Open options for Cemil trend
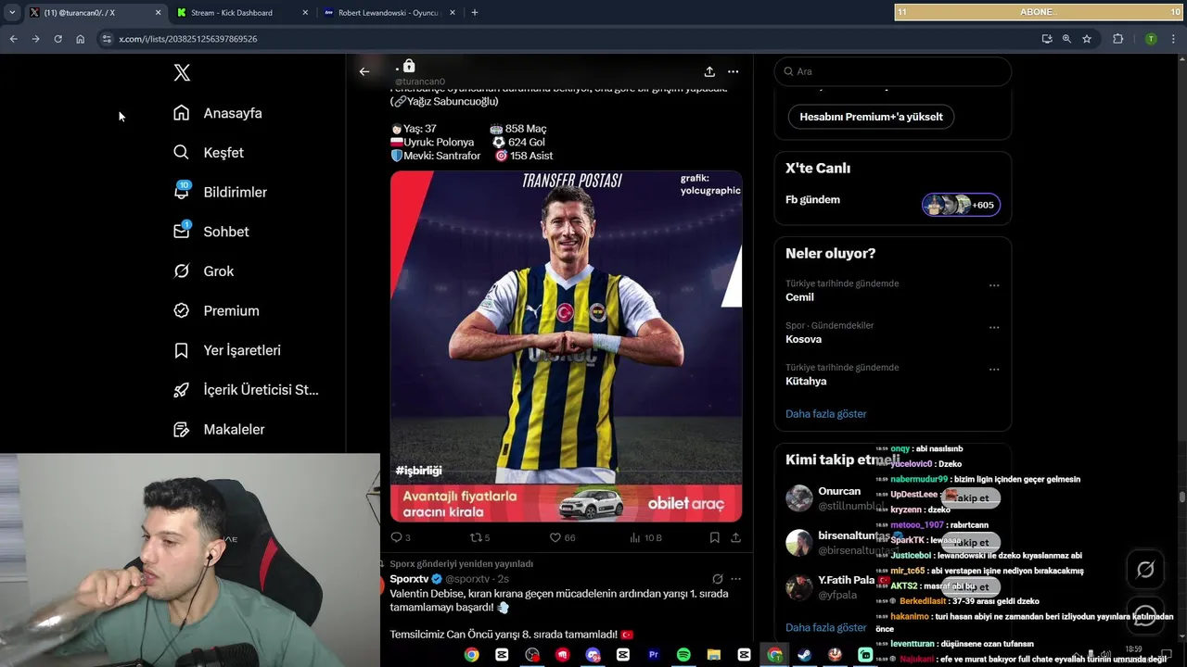This screenshot has width=1187, height=667. pos(994,285)
